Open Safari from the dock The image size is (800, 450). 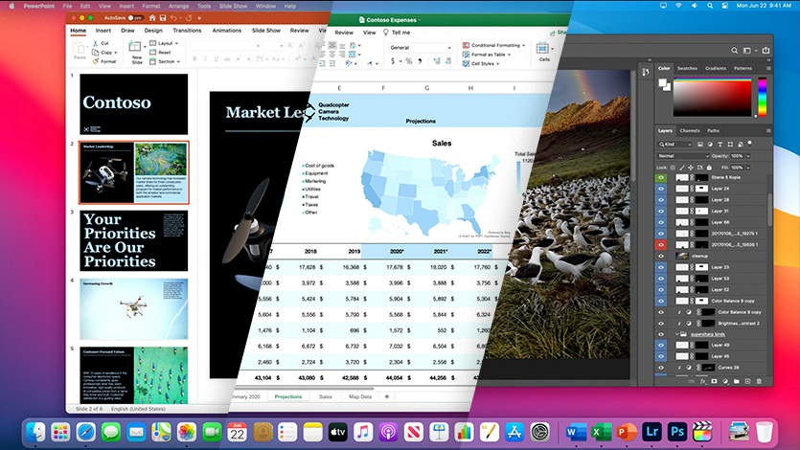pyautogui.click(x=85, y=432)
